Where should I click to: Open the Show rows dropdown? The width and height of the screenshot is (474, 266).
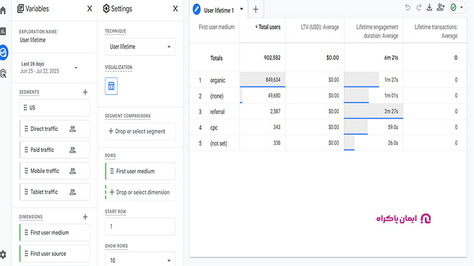pyautogui.click(x=140, y=259)
